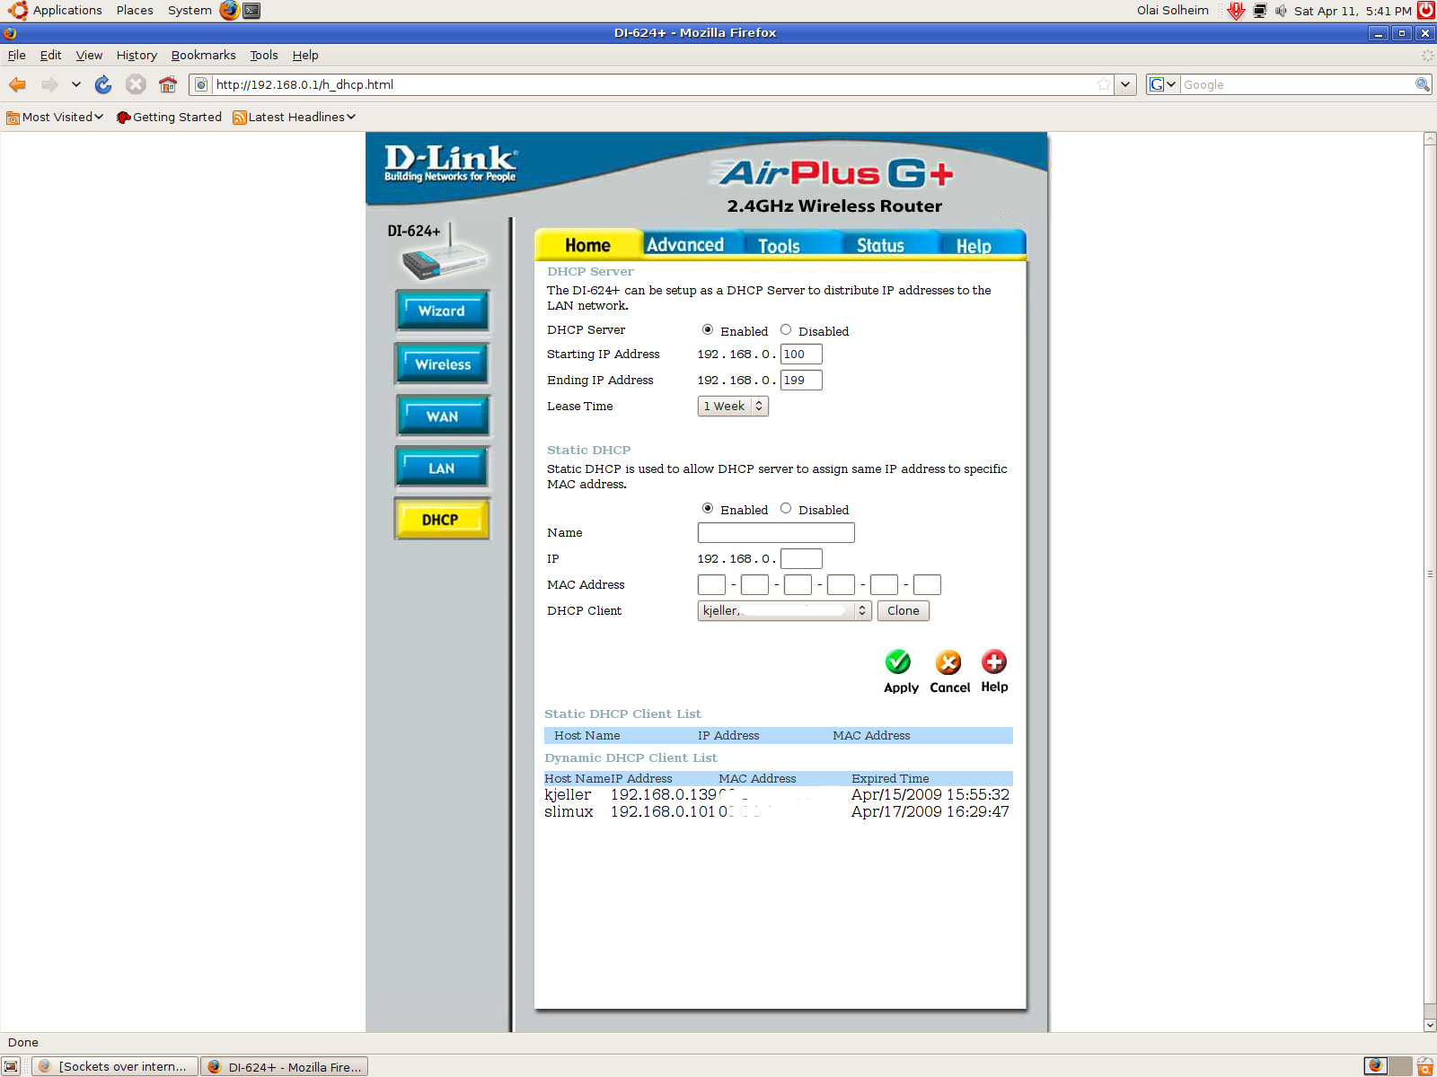Open the Bookmarks menu
1437x1077 pixels.
(x=204, y=55)
